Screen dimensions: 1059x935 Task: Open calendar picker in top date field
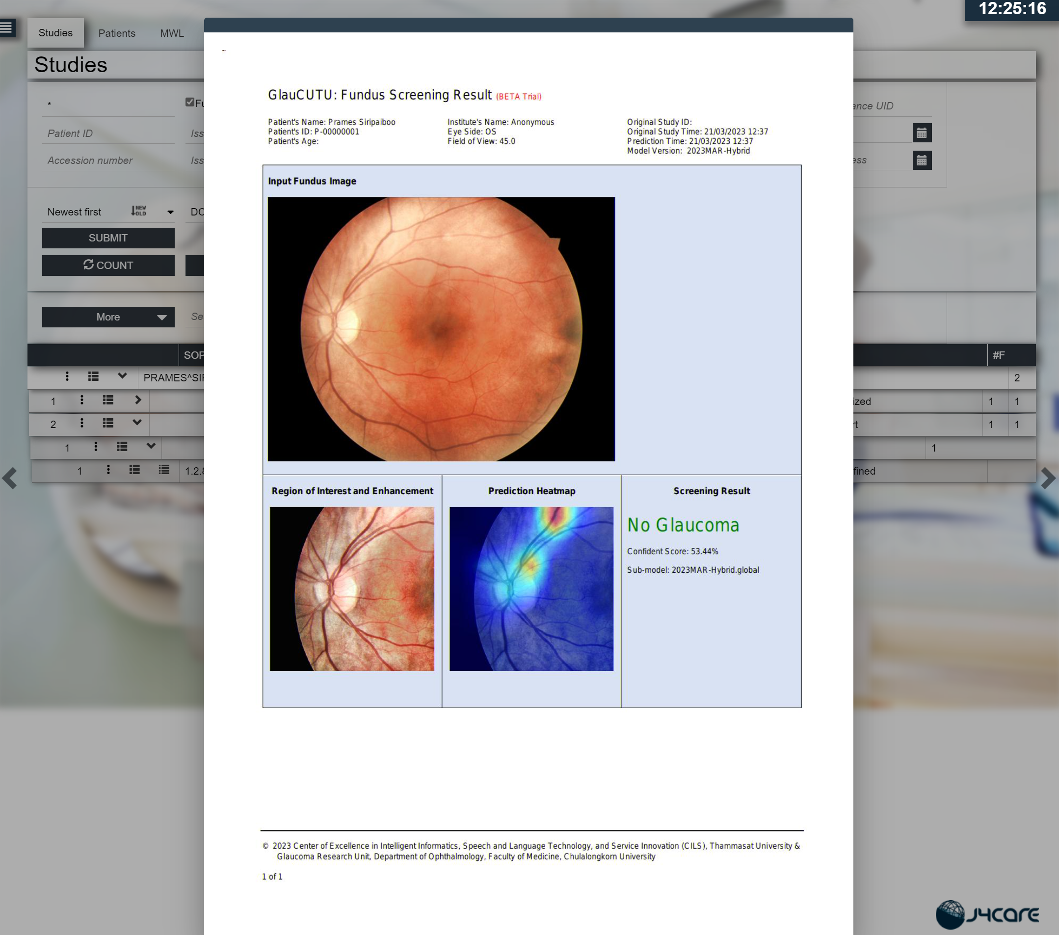click(x=921, y=133)
